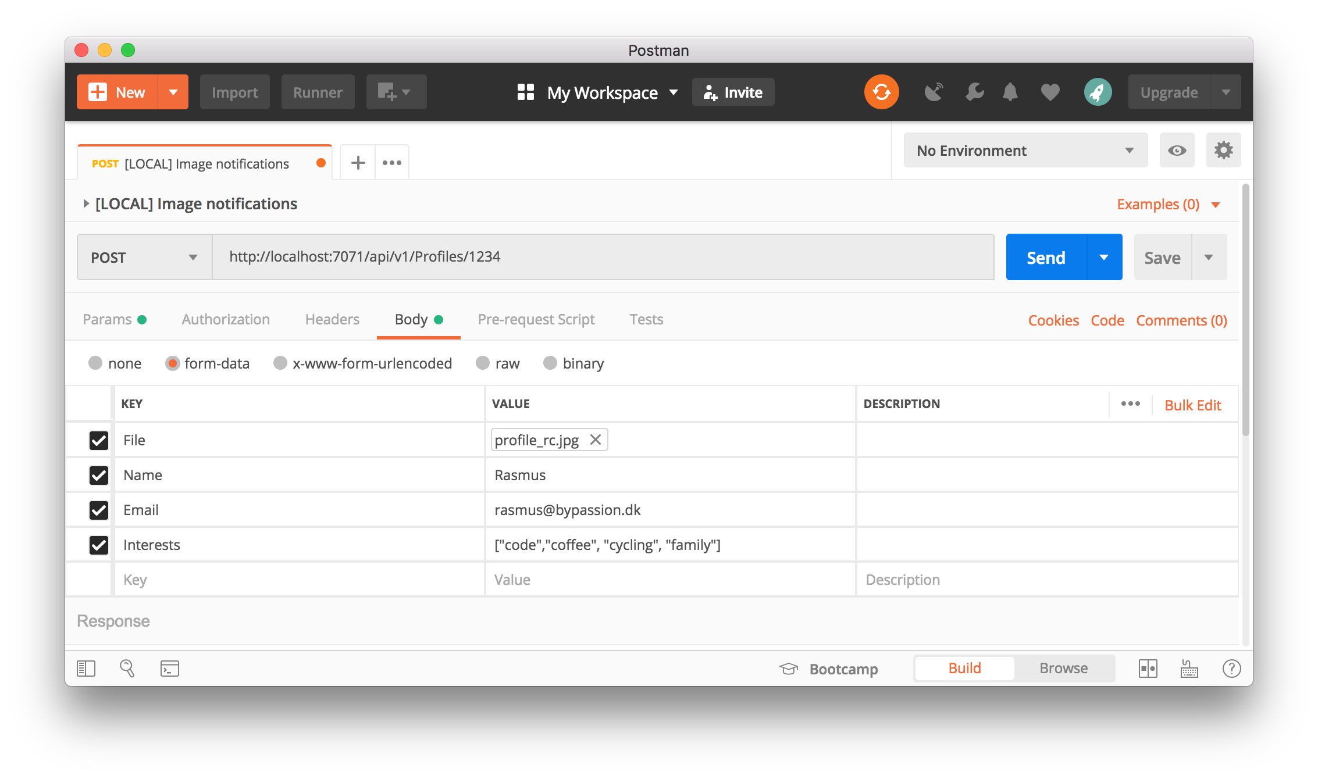Viewport: 1318px width, 779px height.
Task: Open the notifications bell icon
Action: coord(1010,92)
